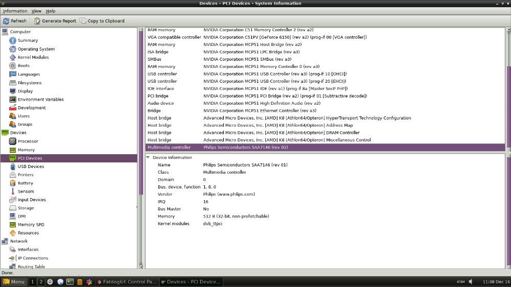This screenshot has height=287, width=511.
Task: Click Philips vendor value text
Action: click(229, 194)
